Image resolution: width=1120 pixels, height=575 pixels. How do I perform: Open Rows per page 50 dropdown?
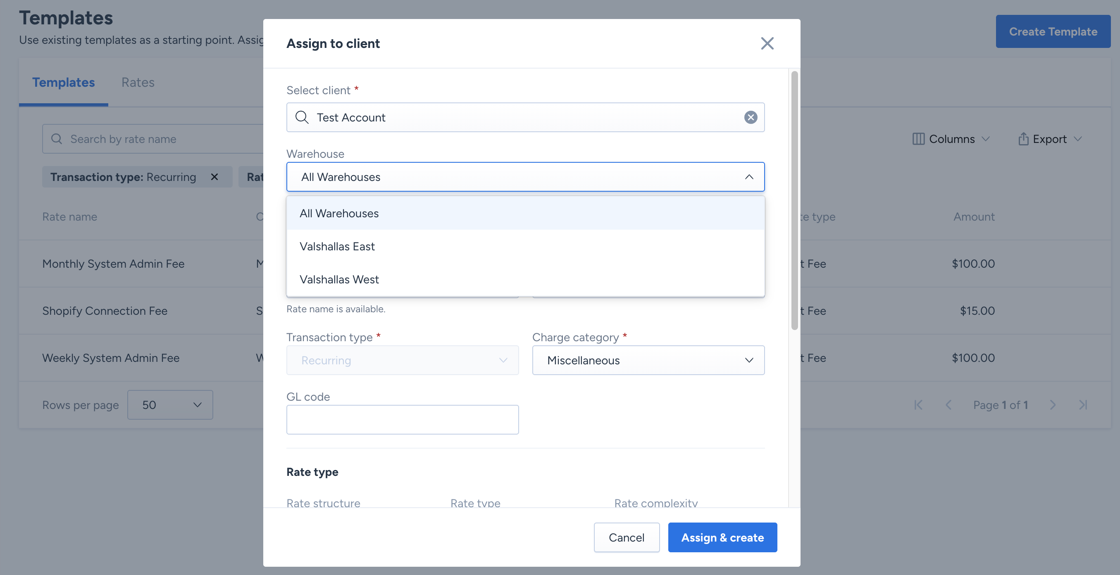(170, 405)
